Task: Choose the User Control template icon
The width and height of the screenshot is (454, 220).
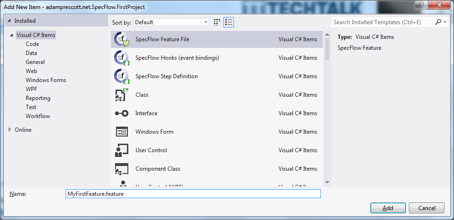Action: click(x=122, y=150)
